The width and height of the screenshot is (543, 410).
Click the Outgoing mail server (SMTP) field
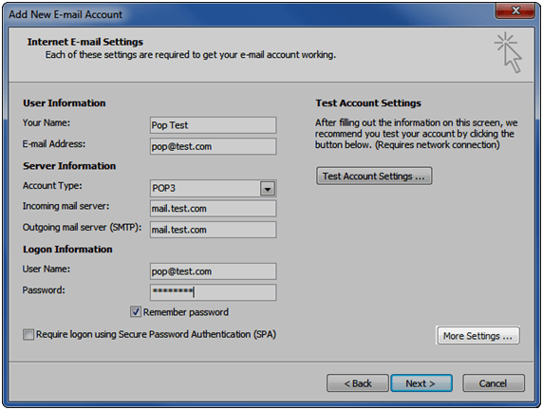point(213,230)
